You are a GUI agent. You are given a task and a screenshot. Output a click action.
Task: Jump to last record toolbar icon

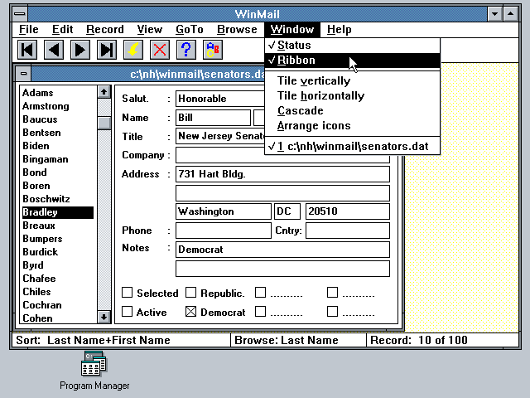click(x=107, y=50)
